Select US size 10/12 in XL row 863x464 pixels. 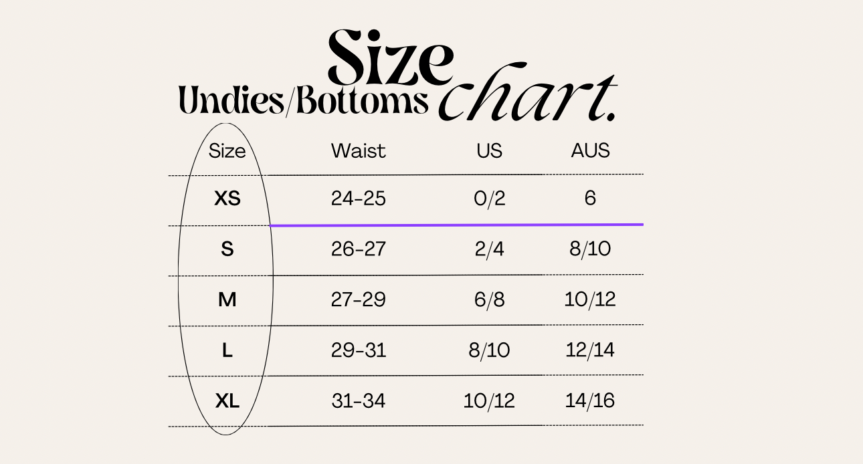[x=489, y=401]
